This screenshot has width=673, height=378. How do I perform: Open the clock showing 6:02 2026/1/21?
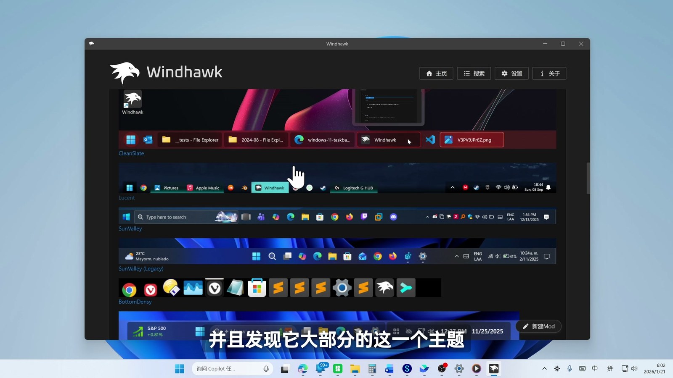655,369
